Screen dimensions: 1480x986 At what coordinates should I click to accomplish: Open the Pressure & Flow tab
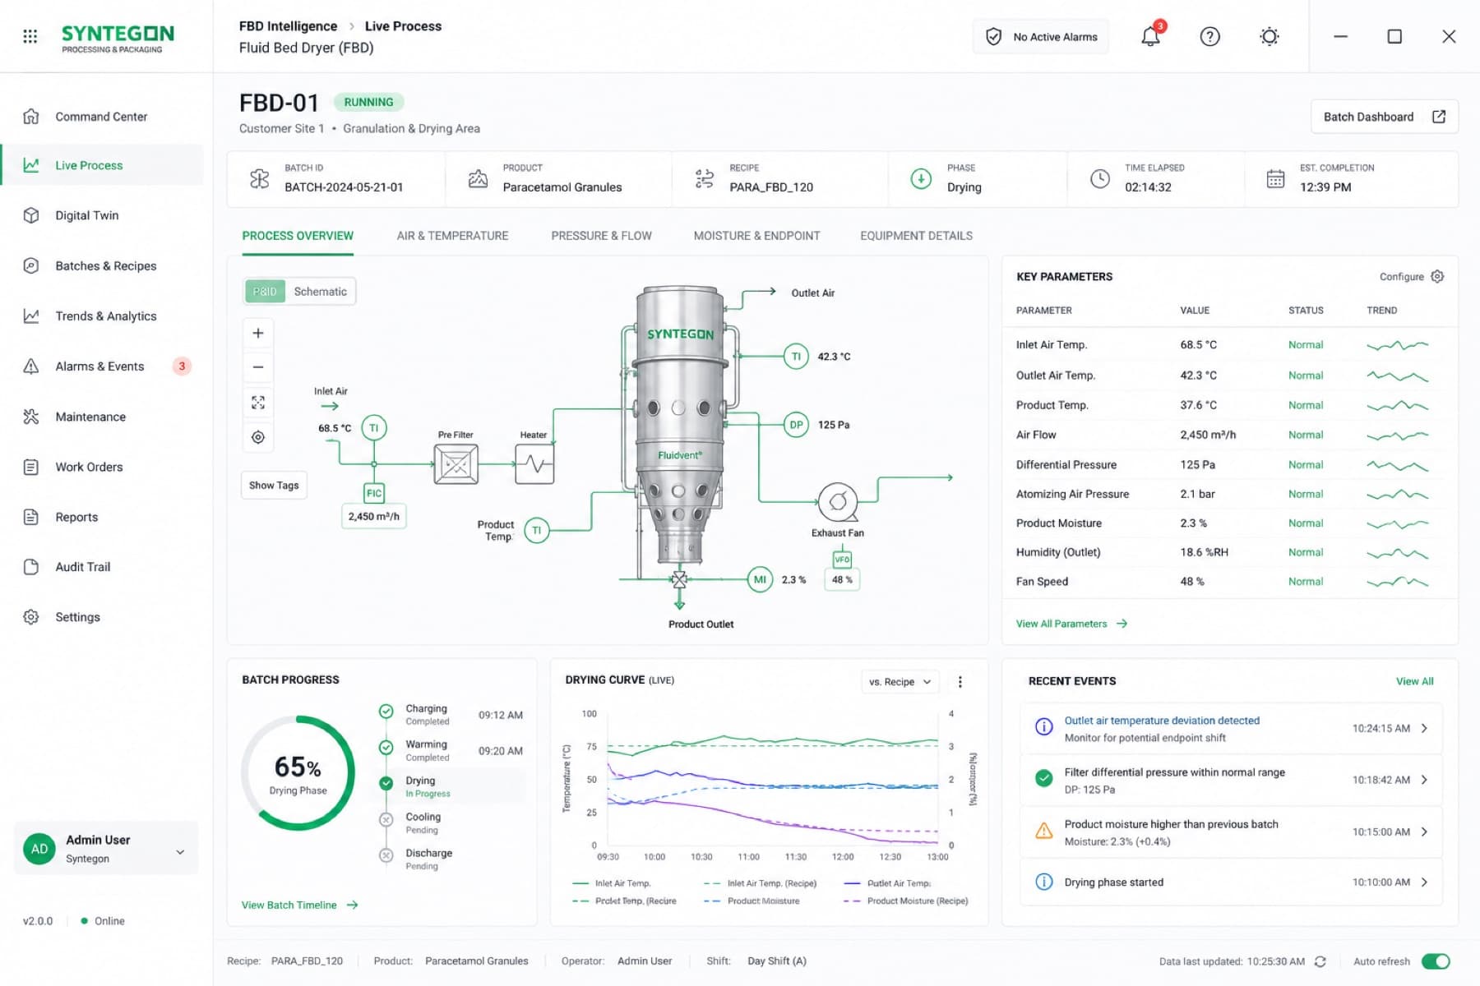(x=601, y=236)
